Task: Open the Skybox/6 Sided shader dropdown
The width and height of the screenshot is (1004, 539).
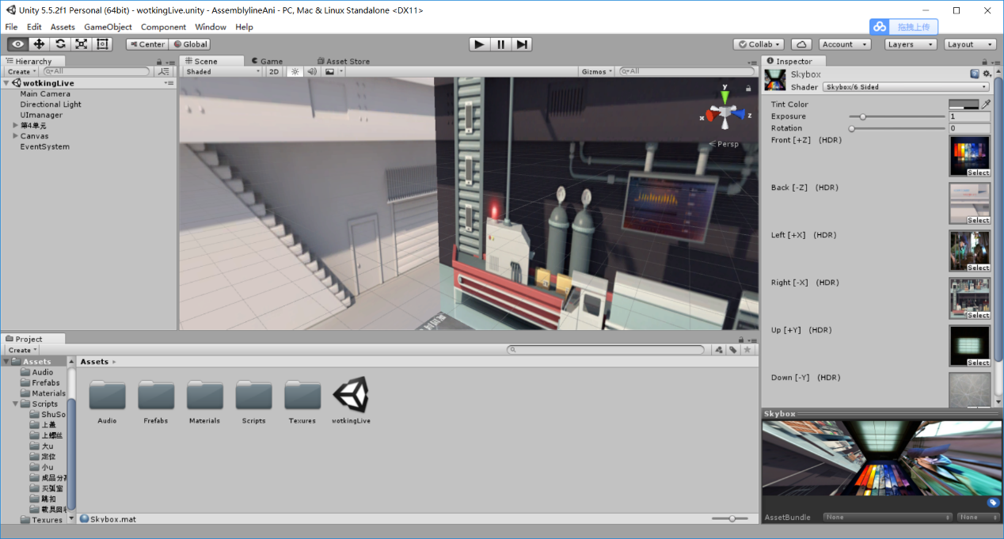Action: tap(906, 87)
